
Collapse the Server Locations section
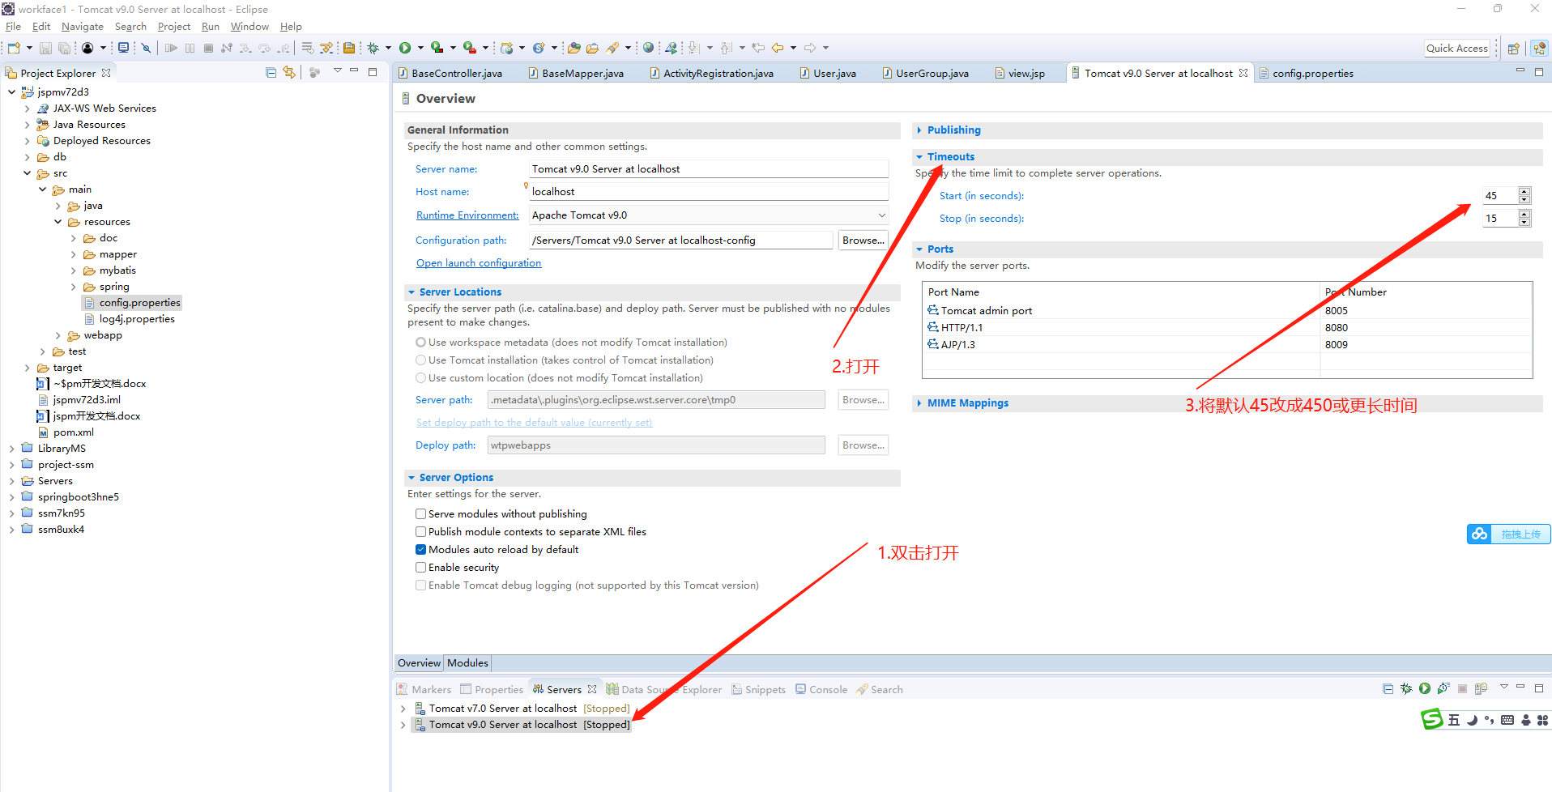tap(411, 292)
